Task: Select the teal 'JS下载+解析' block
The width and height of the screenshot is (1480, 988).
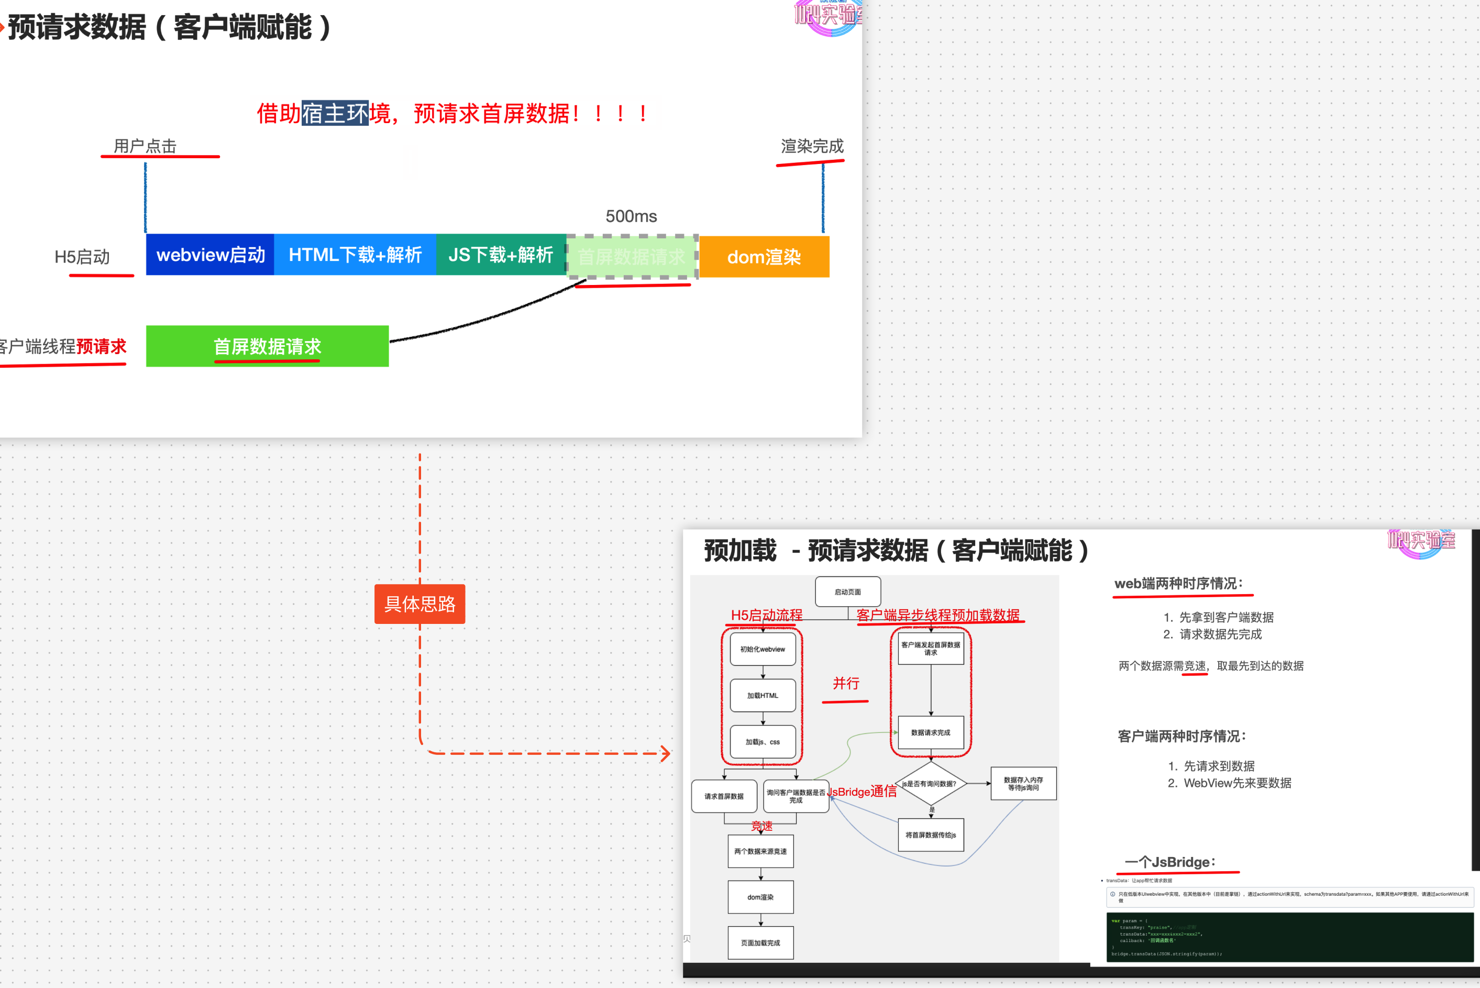Action: click(501, 255)
